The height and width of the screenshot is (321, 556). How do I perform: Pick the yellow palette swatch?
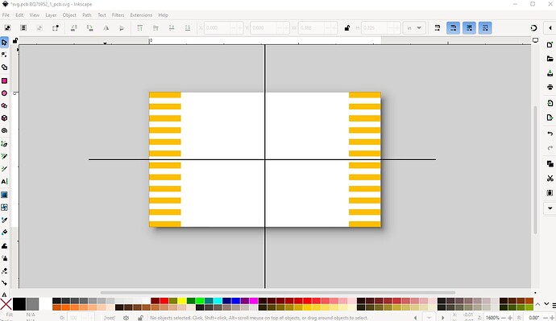[x=182, y=301]
